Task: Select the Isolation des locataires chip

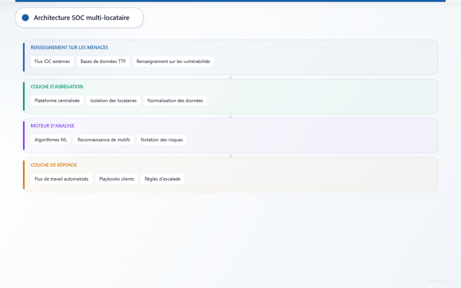Action: [113, 101]
